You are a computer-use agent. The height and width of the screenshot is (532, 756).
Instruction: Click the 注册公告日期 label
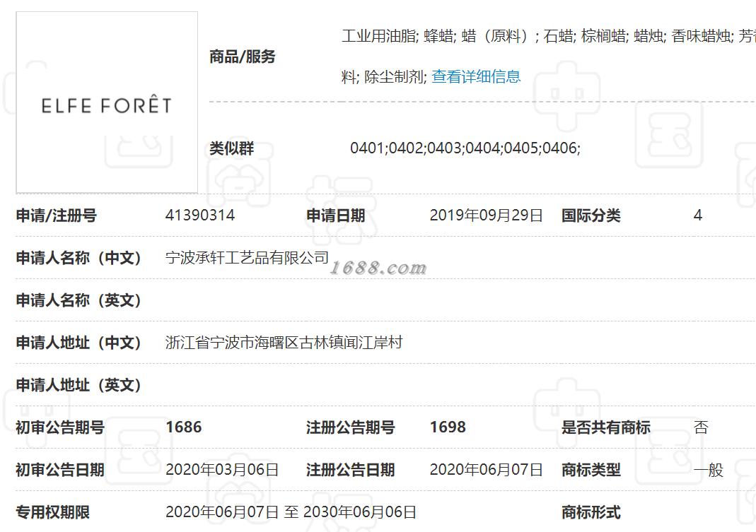(x=351, y=469)
